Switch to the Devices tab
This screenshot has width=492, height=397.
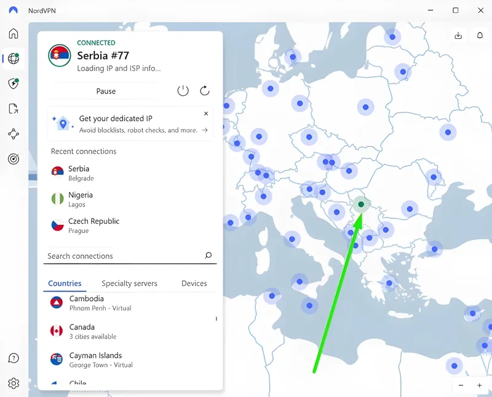[x=194, y=283]
